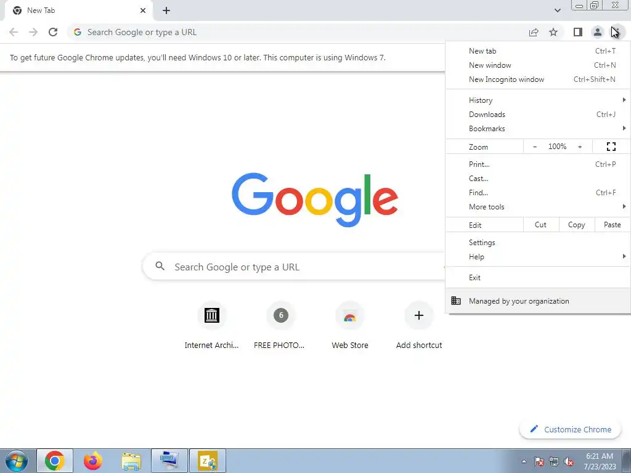The height and width of the screenshot is (473, 631).
Task: Click the on-screen keyboard taskbar icon
Action: click(169, 461)
